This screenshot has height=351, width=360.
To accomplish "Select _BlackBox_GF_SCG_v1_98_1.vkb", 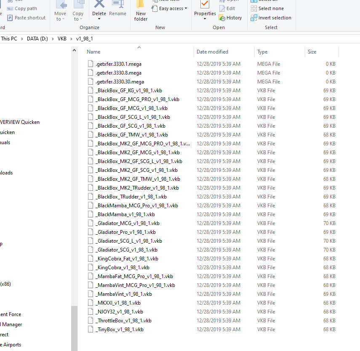I will 131,126.
